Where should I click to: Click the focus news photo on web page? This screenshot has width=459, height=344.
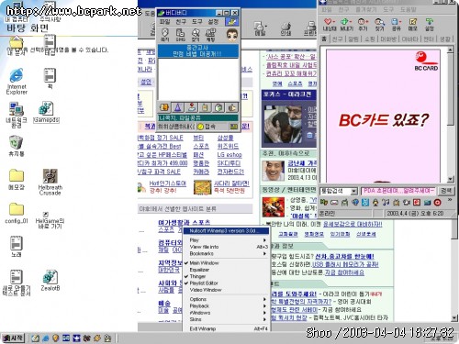tap(283, 125)
